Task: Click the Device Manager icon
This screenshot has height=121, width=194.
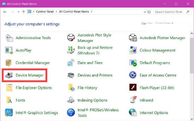Action: pos(9,75)
